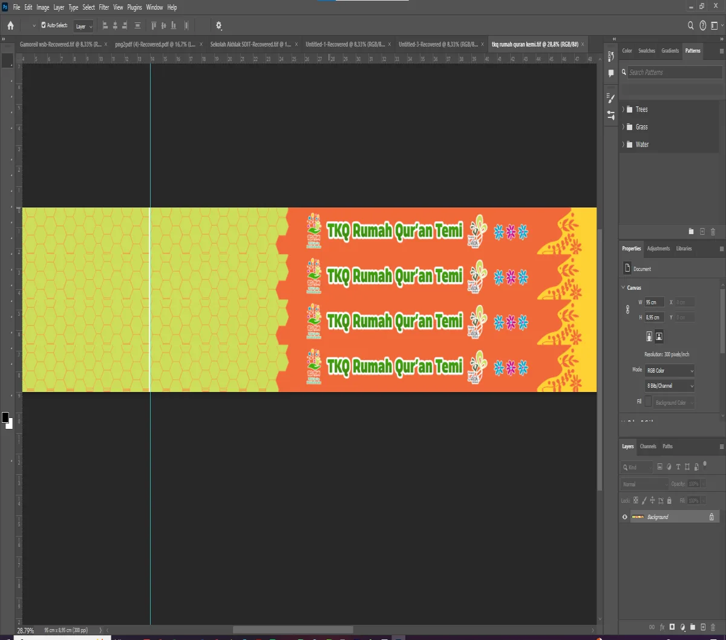726x640 pixels.
Task: Set canvas to portrait orientation
Action: (x=649, y=336)
